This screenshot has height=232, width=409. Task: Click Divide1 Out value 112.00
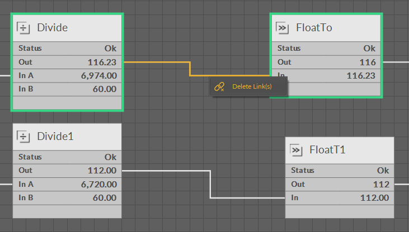pyautogui.click(x=102, y=171)
